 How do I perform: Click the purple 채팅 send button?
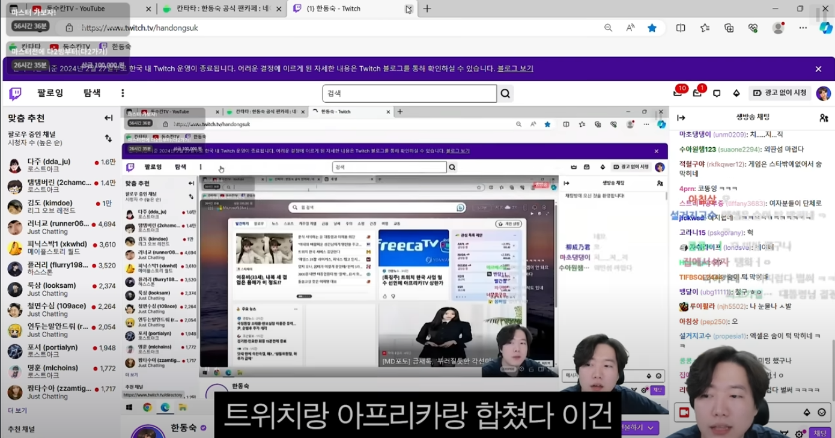point(819,433)
